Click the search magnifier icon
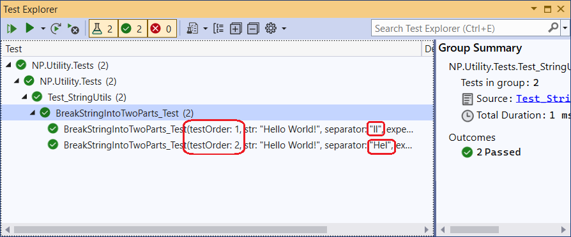Viewport: 571px width, 237px height. [x=554, y=27]
